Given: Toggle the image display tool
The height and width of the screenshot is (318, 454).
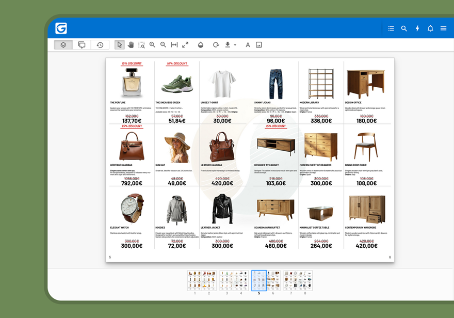Looking at the screenshot, I should (259, 45).
